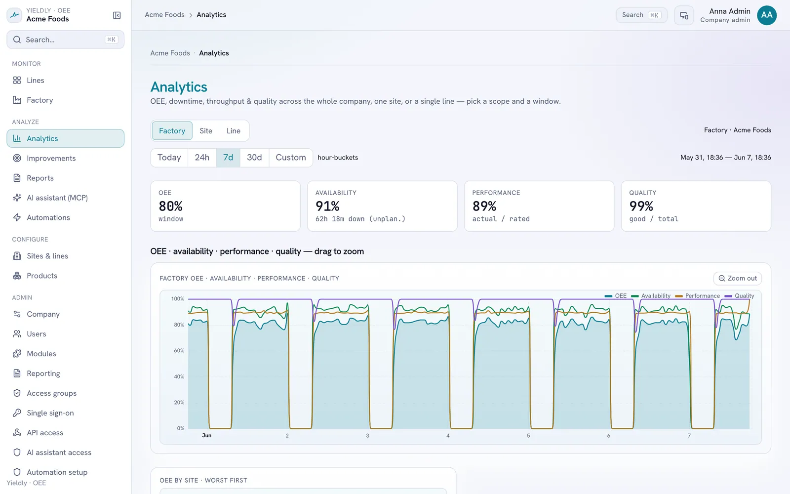Open Reports in sidebar
The height and width of the screenshot is (494, 790).
65,178
